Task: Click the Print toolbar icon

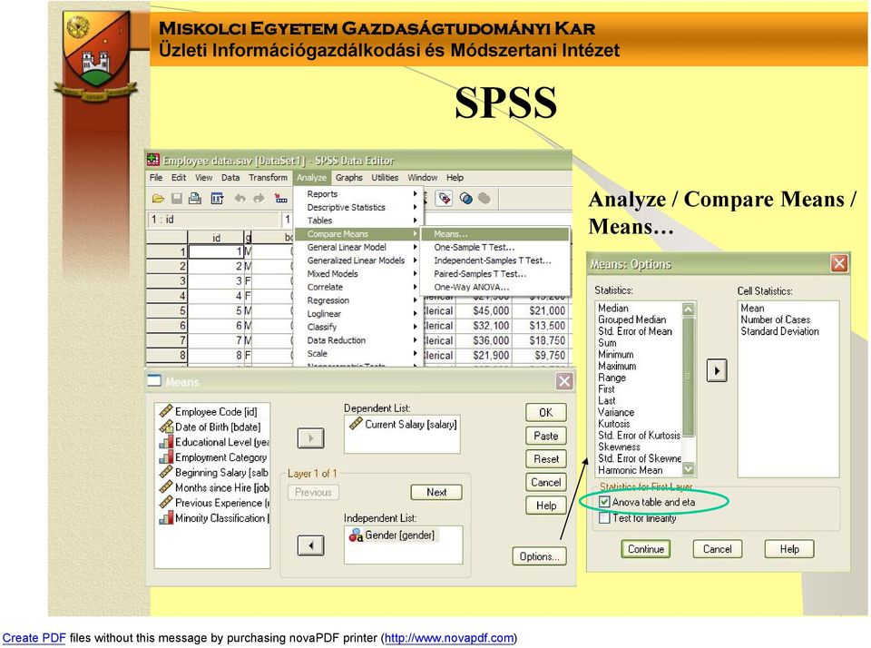Action: [x=195, y=199]
